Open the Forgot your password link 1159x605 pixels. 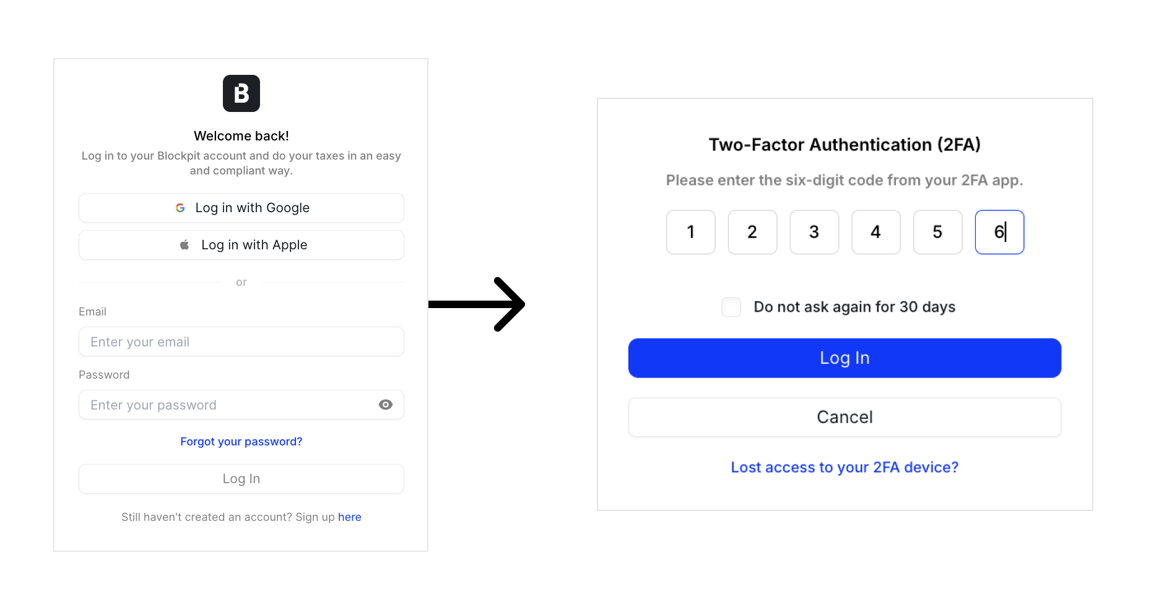pos(241,442)
